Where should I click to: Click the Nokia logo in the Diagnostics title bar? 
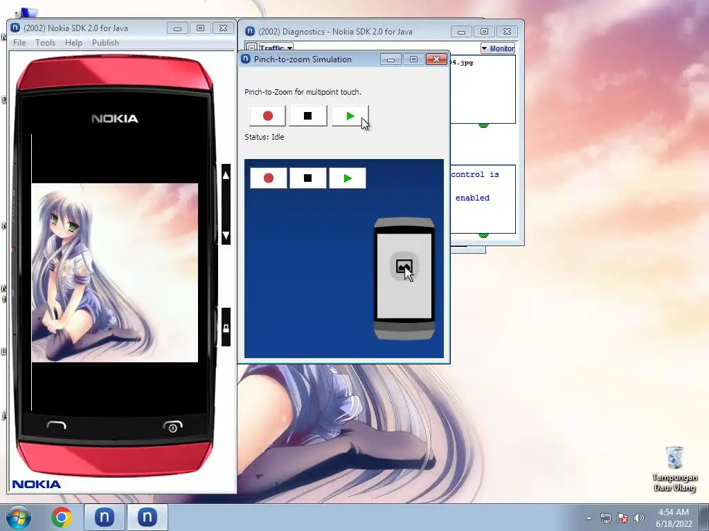coord(249,31)
